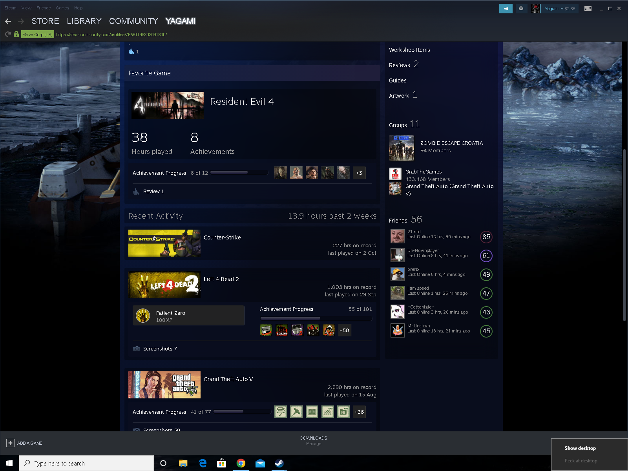Viewport: 628px width, 471px height.
Task: Enter Big Picture mode icon
Action: 588,9
